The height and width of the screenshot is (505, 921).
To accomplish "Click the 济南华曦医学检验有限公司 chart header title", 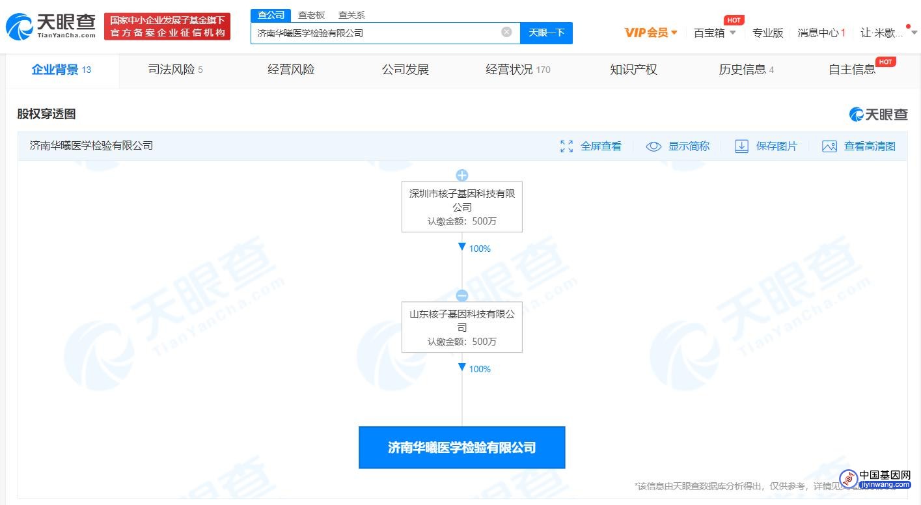I will [92, 146].
